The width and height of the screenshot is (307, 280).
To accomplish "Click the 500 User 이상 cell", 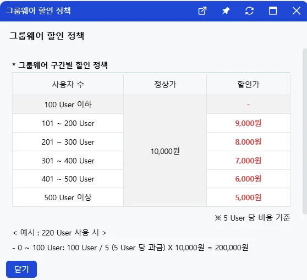I will [x=68, y=197].
